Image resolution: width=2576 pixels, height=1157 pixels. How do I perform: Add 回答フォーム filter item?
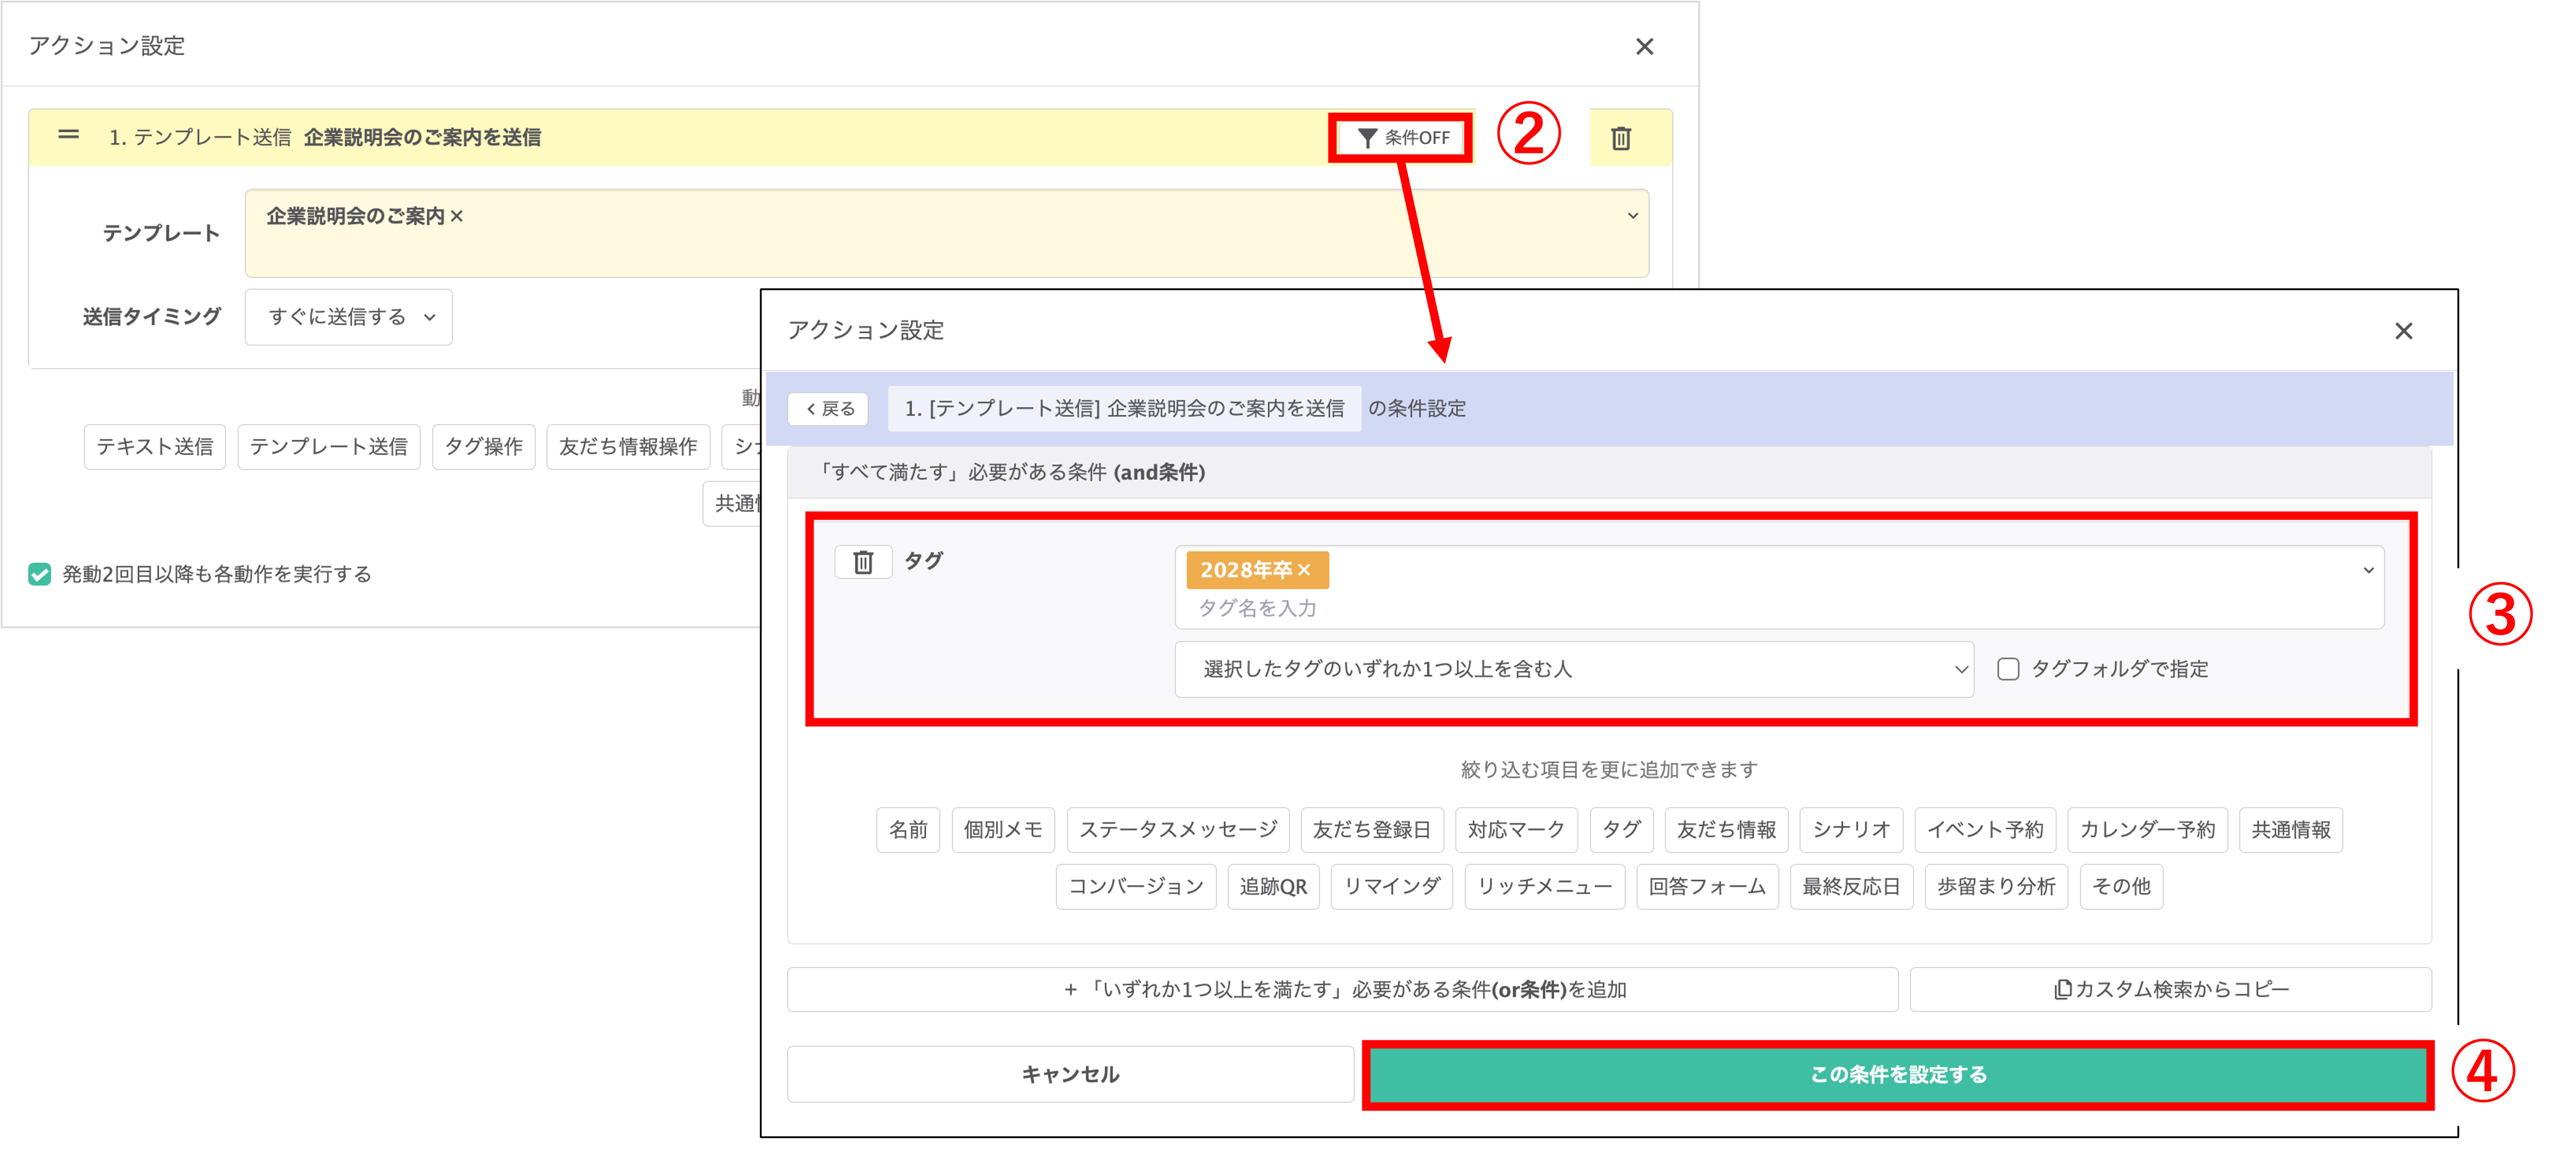pos(1706,886)
